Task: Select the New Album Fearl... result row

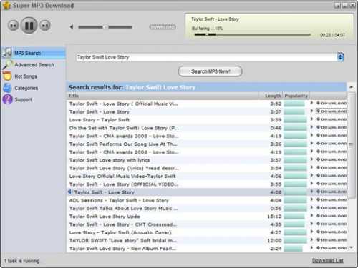Action: pyautogui.click(x=207, y=249)
